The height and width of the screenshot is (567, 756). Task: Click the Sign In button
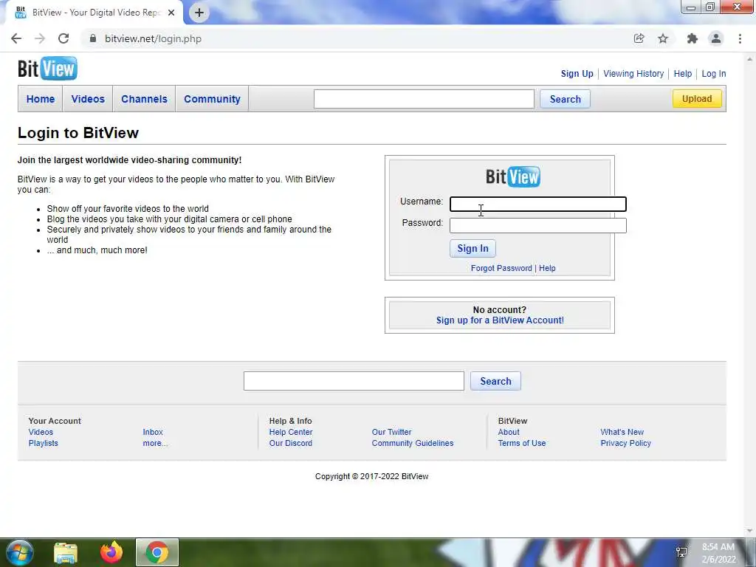tap(472, 248)
